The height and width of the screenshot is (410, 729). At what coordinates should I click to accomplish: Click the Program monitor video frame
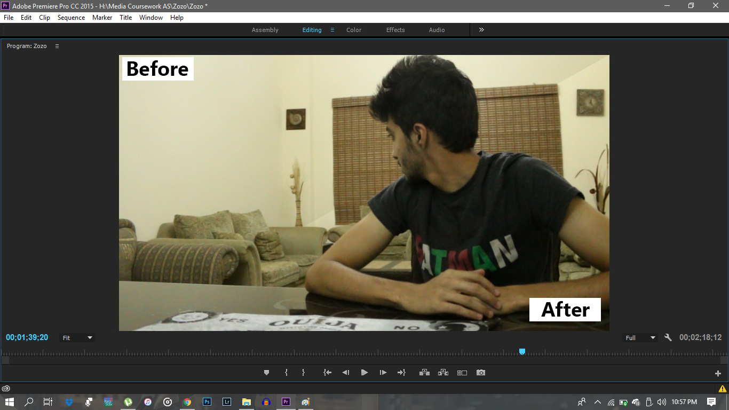pos(364,193)
